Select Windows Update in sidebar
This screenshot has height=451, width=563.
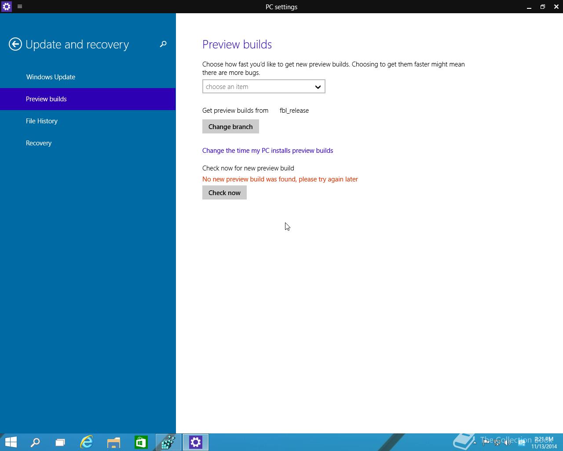pos(88,77)
